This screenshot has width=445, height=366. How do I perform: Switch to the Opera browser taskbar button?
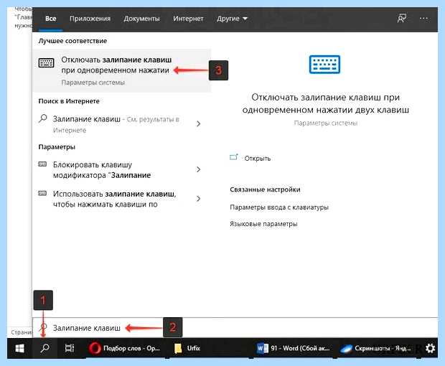124,348
